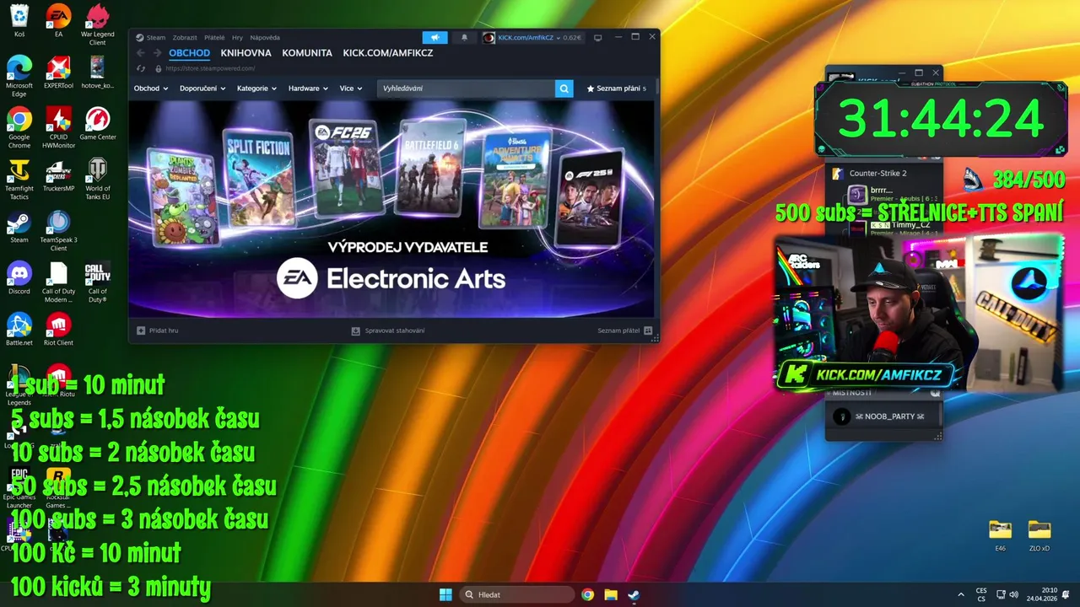Open the Game Center desktop icon
1080x607 pixels.
pos(98,125)
